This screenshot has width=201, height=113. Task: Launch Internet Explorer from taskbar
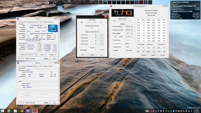(x=9, y=111)
